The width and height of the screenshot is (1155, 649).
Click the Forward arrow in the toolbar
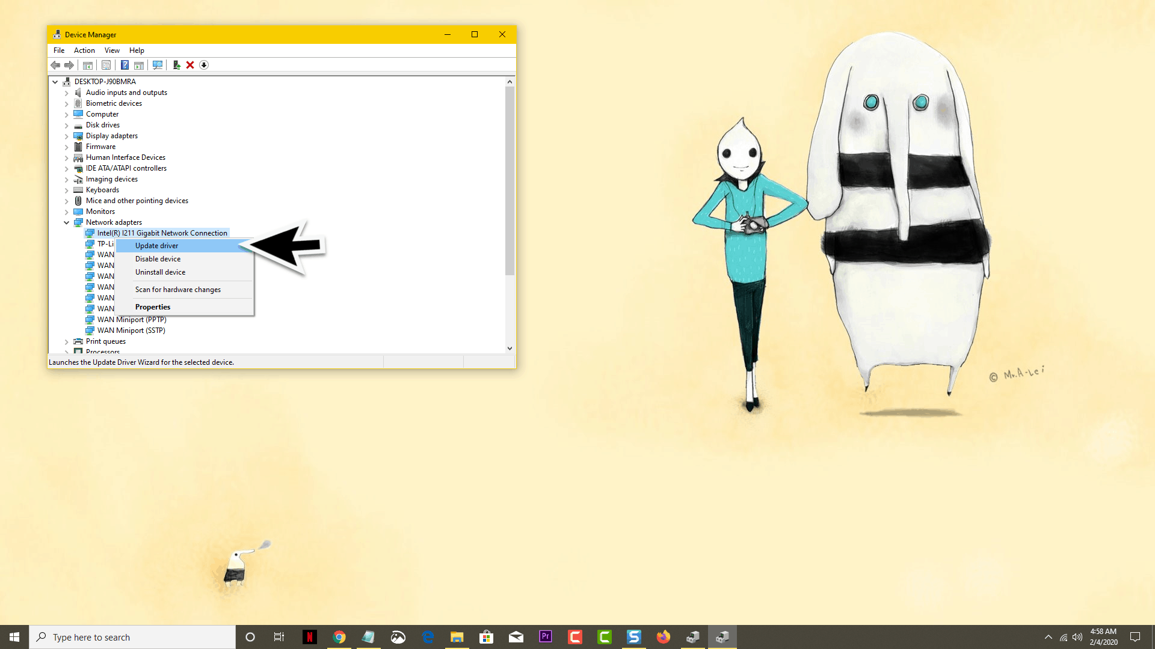(x=69, y=65)
